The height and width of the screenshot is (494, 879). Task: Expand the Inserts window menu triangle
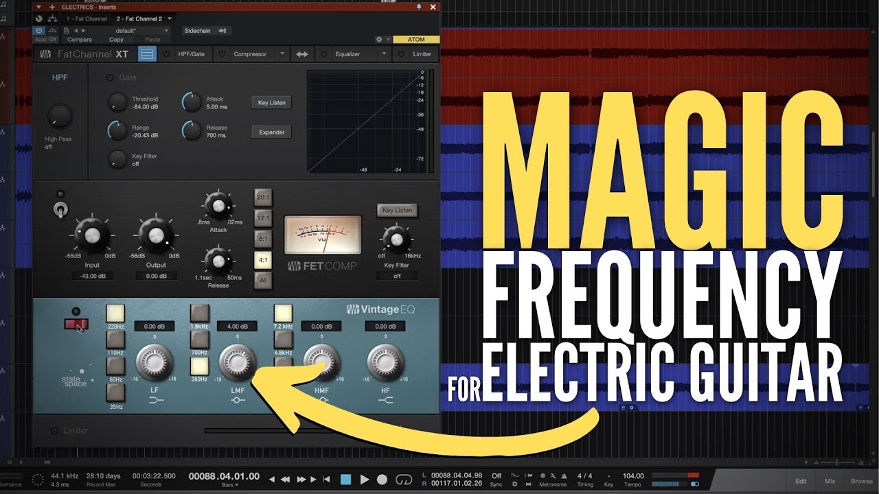tap(38, 7)
